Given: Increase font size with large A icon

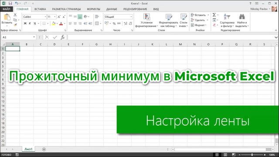Looking at the screenshot, I should (59, 17).
